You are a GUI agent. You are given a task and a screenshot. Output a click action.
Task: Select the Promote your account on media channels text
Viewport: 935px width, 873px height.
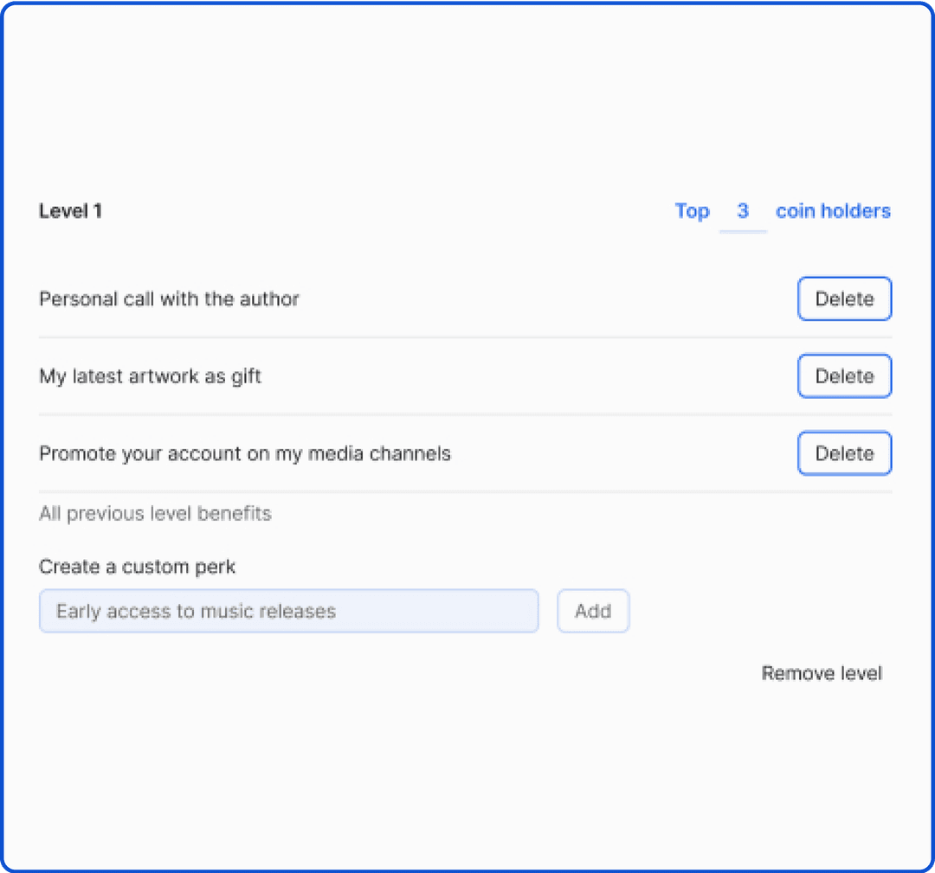tap(244, 454)
